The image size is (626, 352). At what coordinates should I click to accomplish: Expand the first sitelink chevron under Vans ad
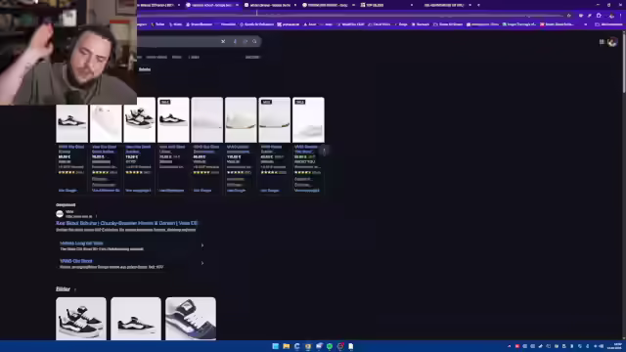click(202, 245)
